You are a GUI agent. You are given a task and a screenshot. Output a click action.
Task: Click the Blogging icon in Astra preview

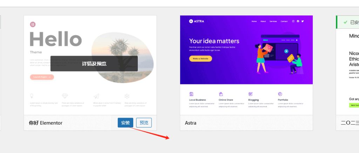coord(250,94)
